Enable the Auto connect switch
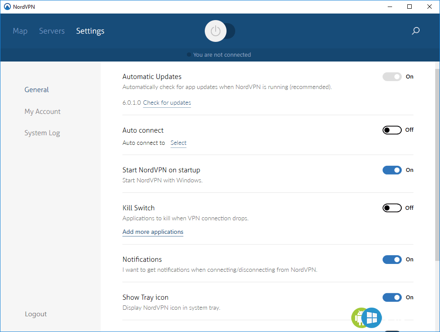The image size is (440, 332). coord(392,130)
